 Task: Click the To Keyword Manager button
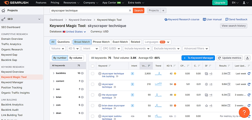(x=198, y=58)
